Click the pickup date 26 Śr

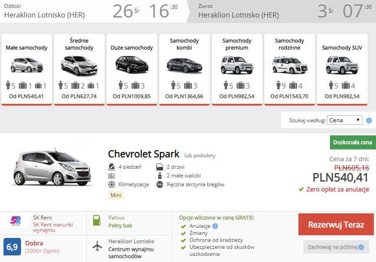(126, 11)
